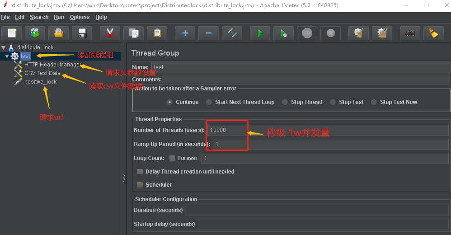The width and height of the screenshot is (451, 235).
Task: Clear all results with Clear All icon
Action: point(382,33)
